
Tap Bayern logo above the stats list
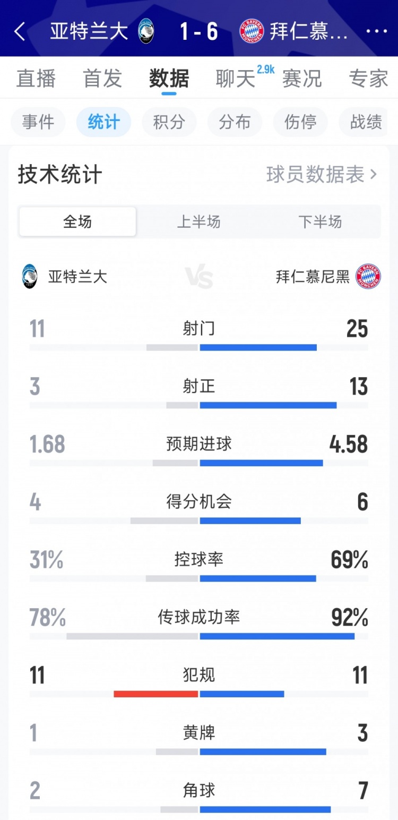pos(368,277)
